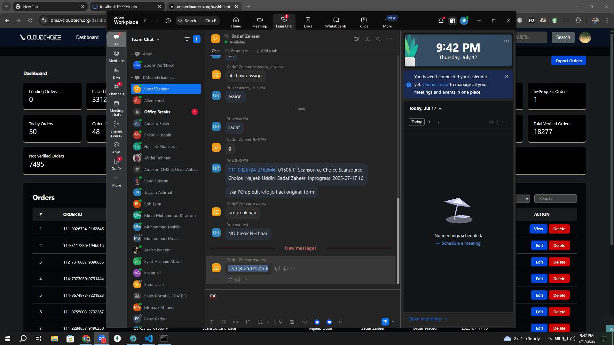Open order link 111-9026724-2162646 in chat

[252, 170]
